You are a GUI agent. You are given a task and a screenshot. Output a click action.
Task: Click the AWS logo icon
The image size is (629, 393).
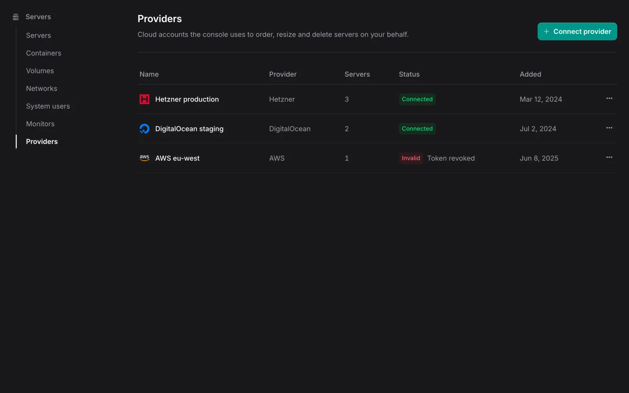point(144,158)
